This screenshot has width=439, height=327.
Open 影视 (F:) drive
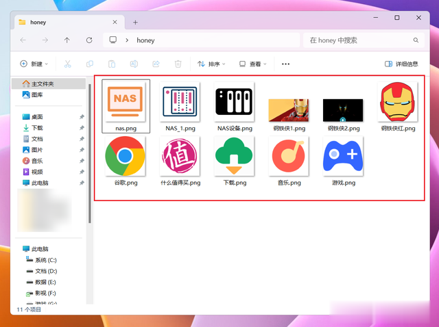coord(49,293)
